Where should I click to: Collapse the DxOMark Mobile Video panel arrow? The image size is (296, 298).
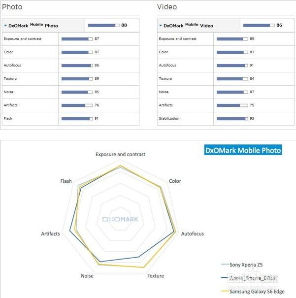click(x=161, y=25)
